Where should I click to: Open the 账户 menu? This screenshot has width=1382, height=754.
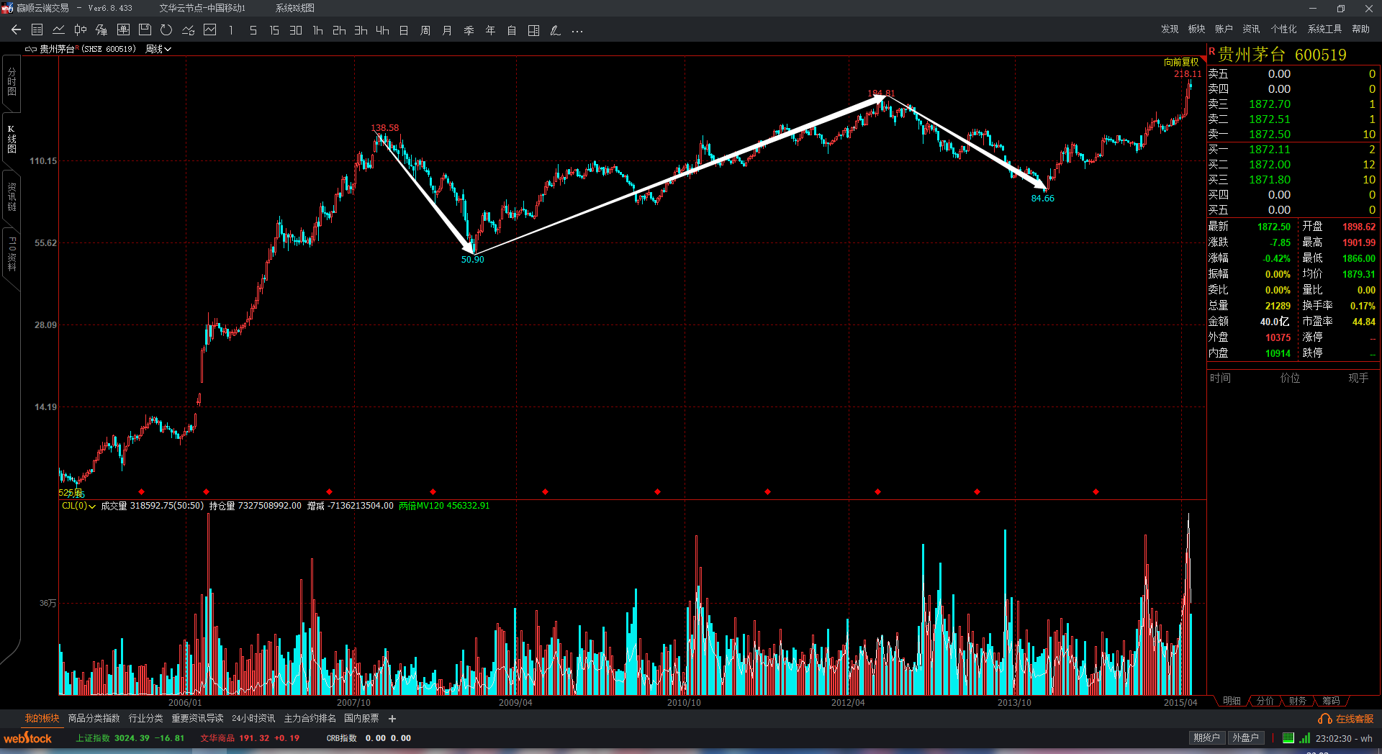(1224, 29)
